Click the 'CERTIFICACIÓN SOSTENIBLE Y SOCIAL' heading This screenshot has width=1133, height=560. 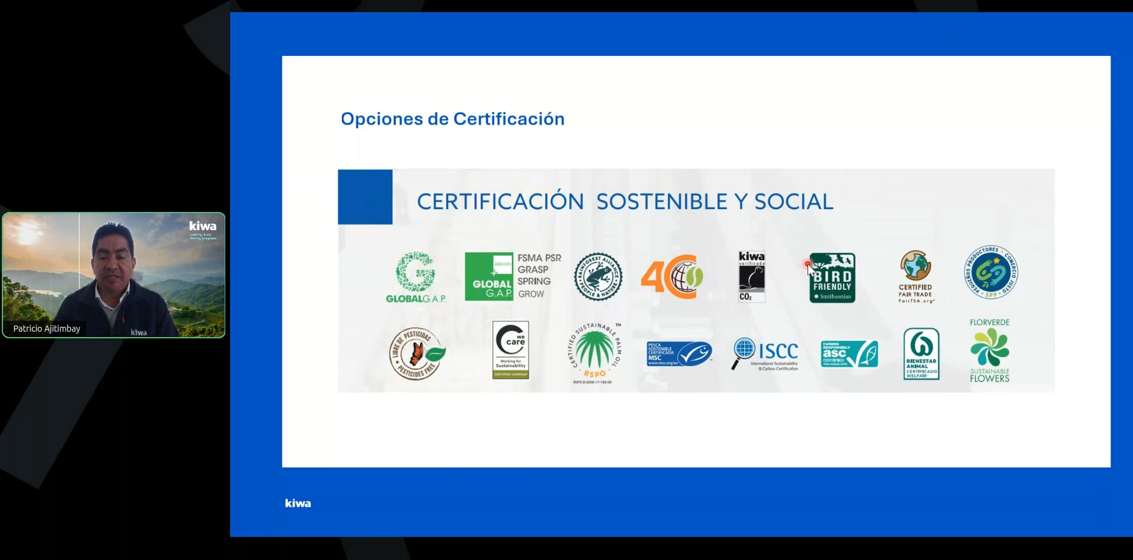tap(625, 202)
